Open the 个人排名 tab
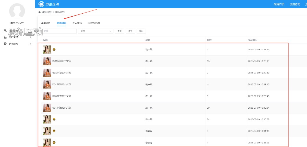Screen dimensions: 307x147 point(77,23)
